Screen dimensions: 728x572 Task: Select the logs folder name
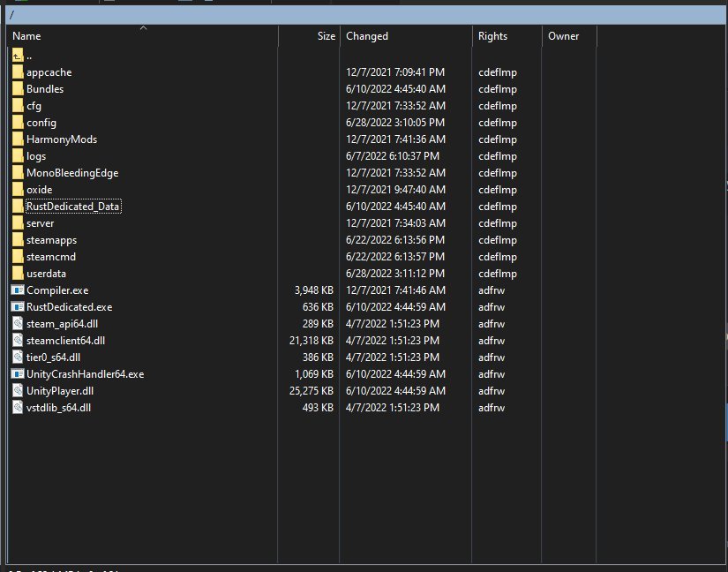pyautogui.click(x=36, y=156)
